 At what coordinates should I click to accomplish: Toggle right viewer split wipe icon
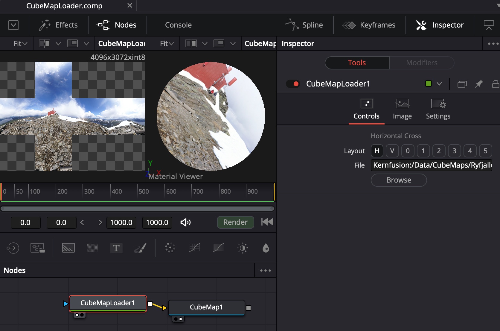click(191, 44)
